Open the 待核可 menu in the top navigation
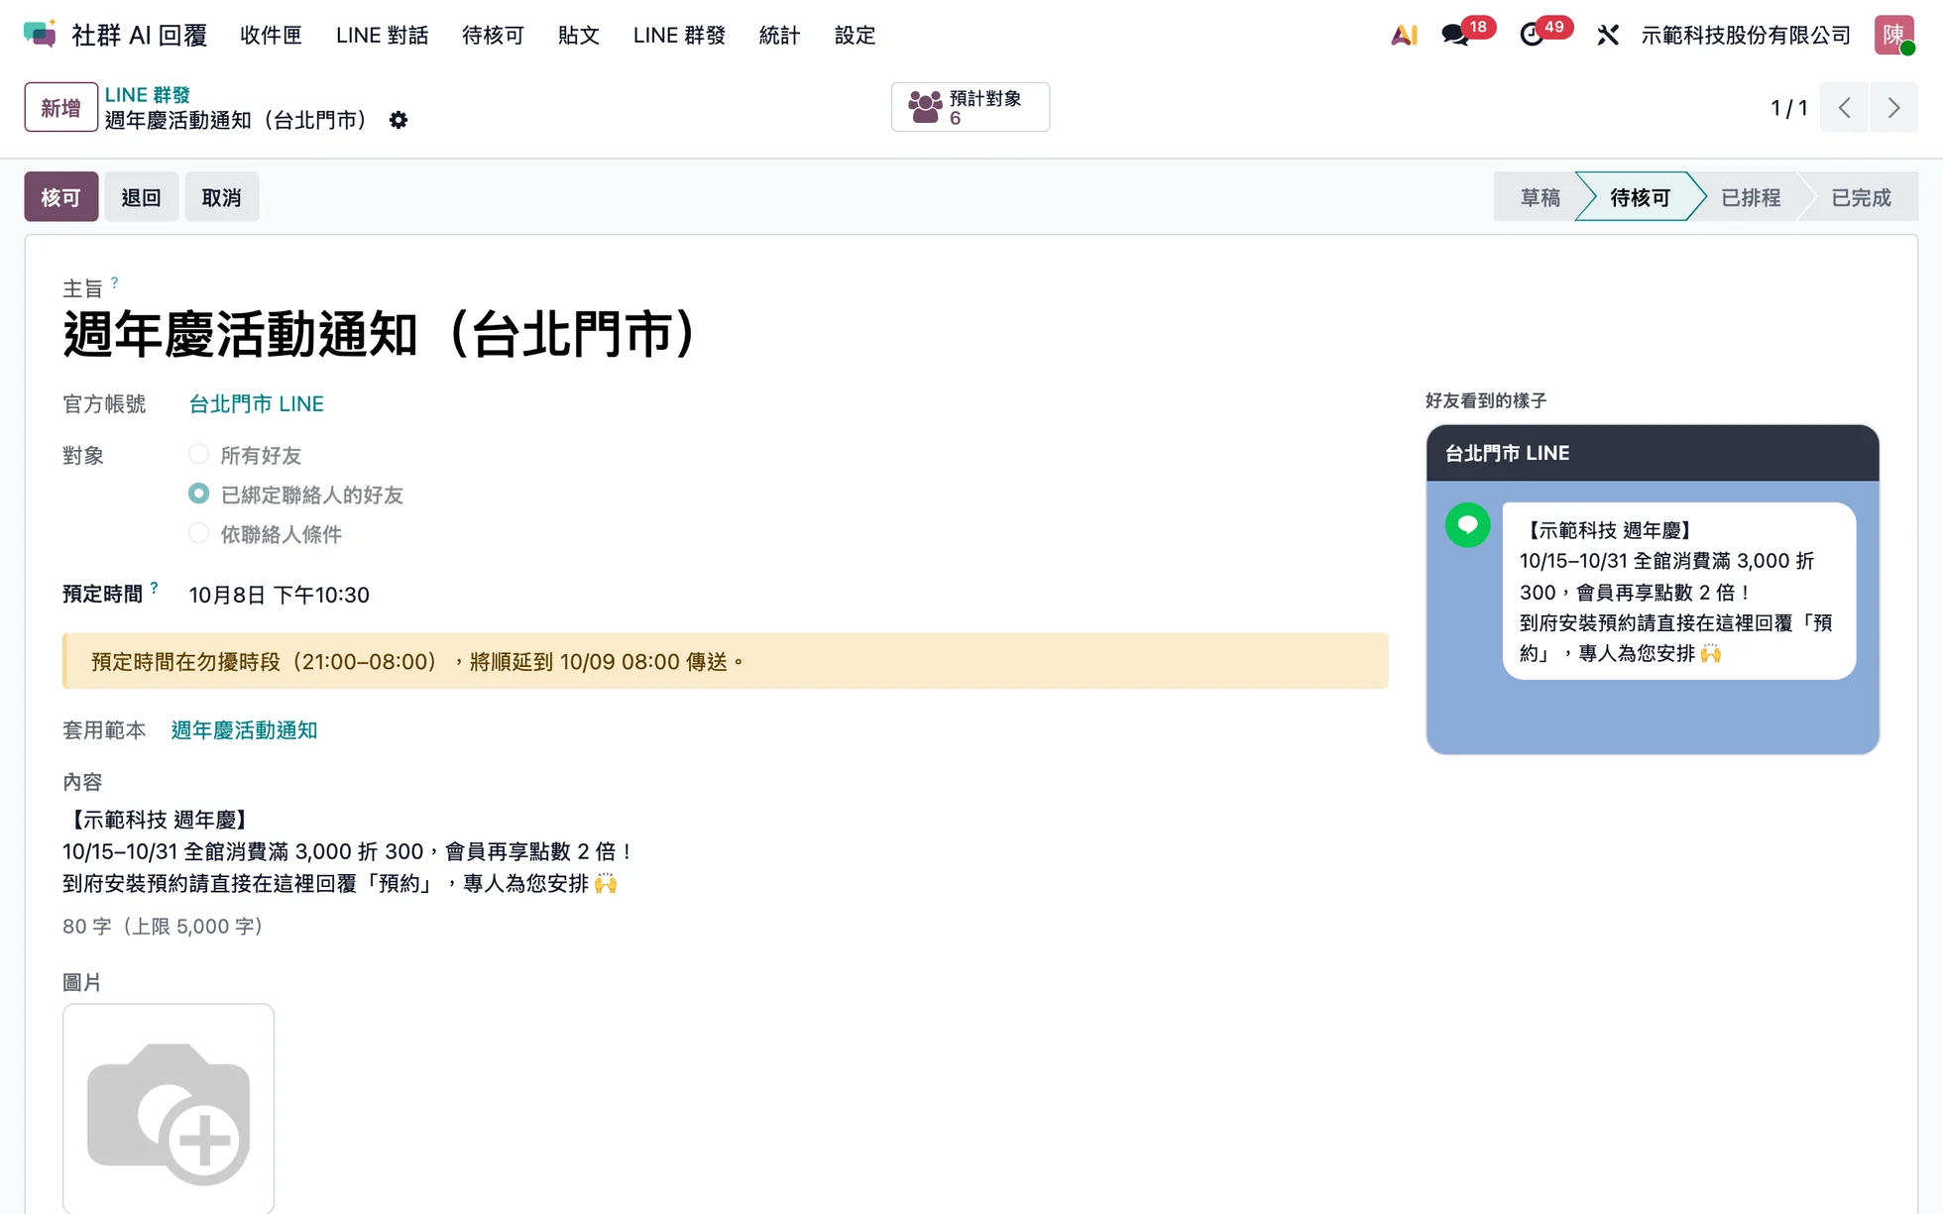This screenshot has height=1214, width=1943. 493,35
